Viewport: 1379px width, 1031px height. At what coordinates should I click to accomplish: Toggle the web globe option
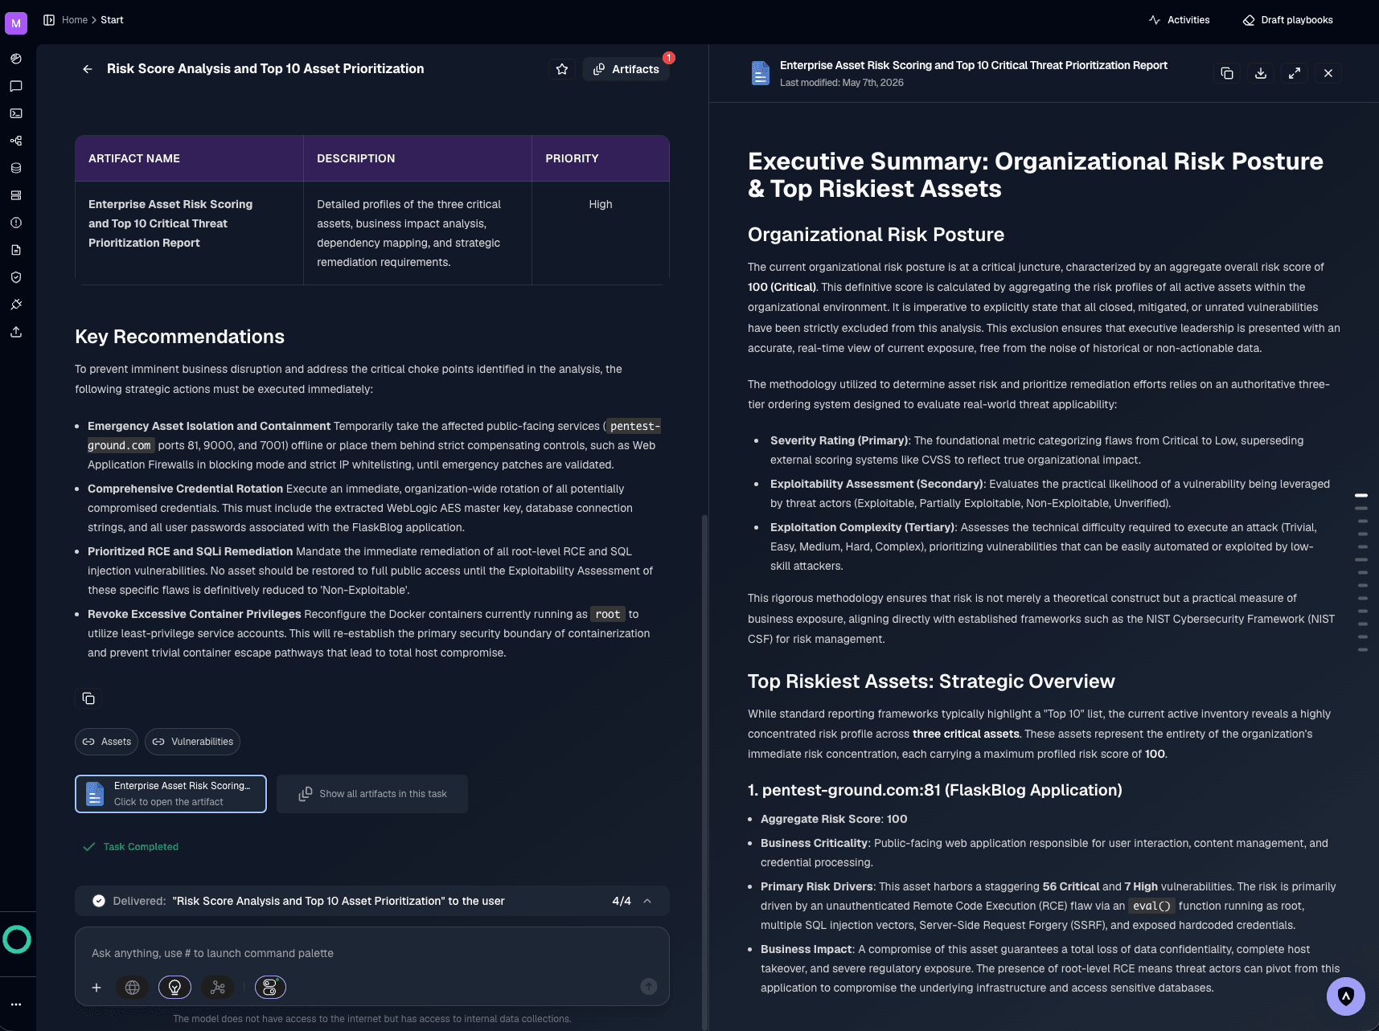tap(133, 988)
